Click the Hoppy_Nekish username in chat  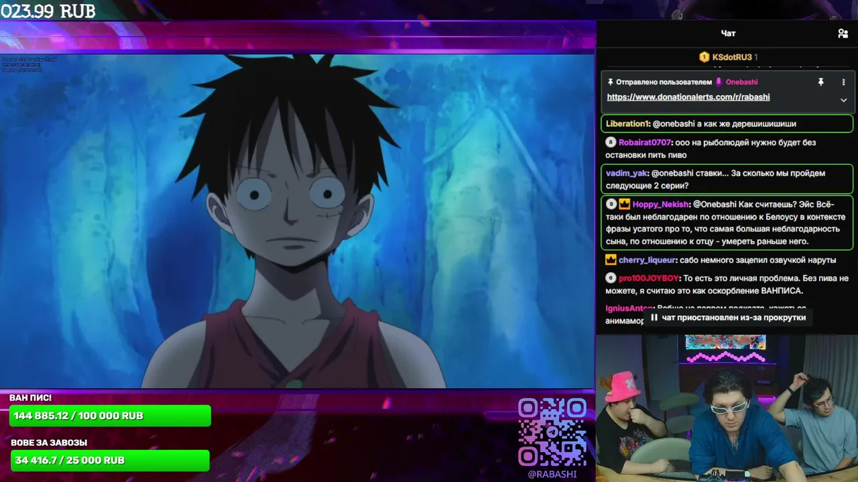point(660,204)
